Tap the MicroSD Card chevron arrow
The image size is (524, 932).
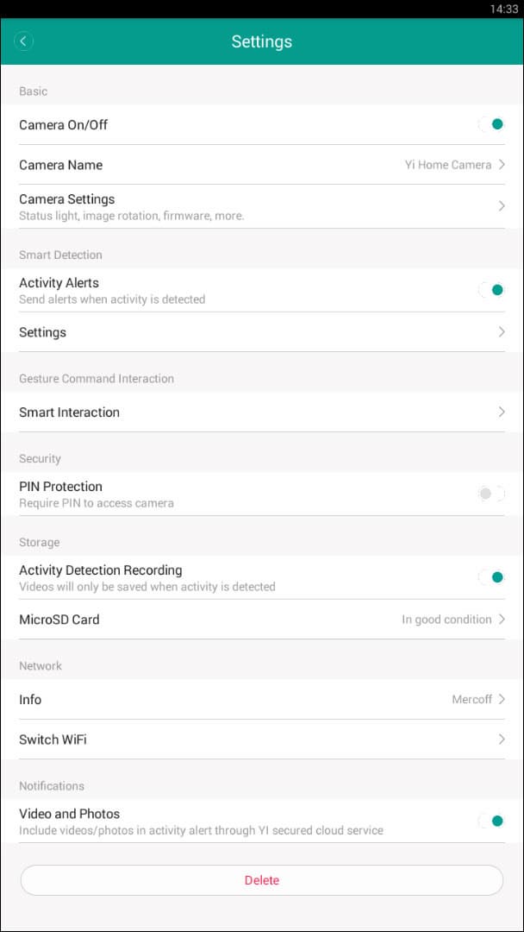[x=502, y=620]
